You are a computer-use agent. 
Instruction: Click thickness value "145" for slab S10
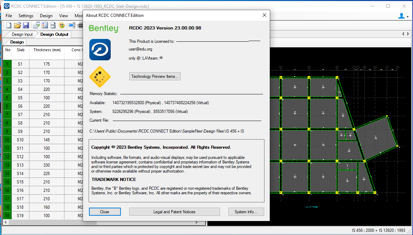(47, 140)
